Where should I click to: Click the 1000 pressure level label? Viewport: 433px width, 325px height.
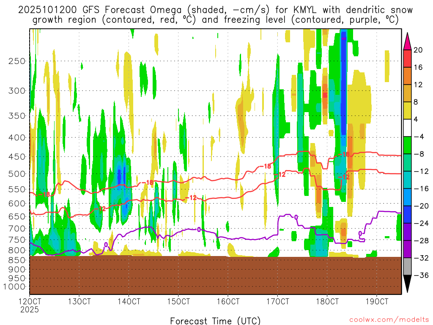tap(14, 287)
